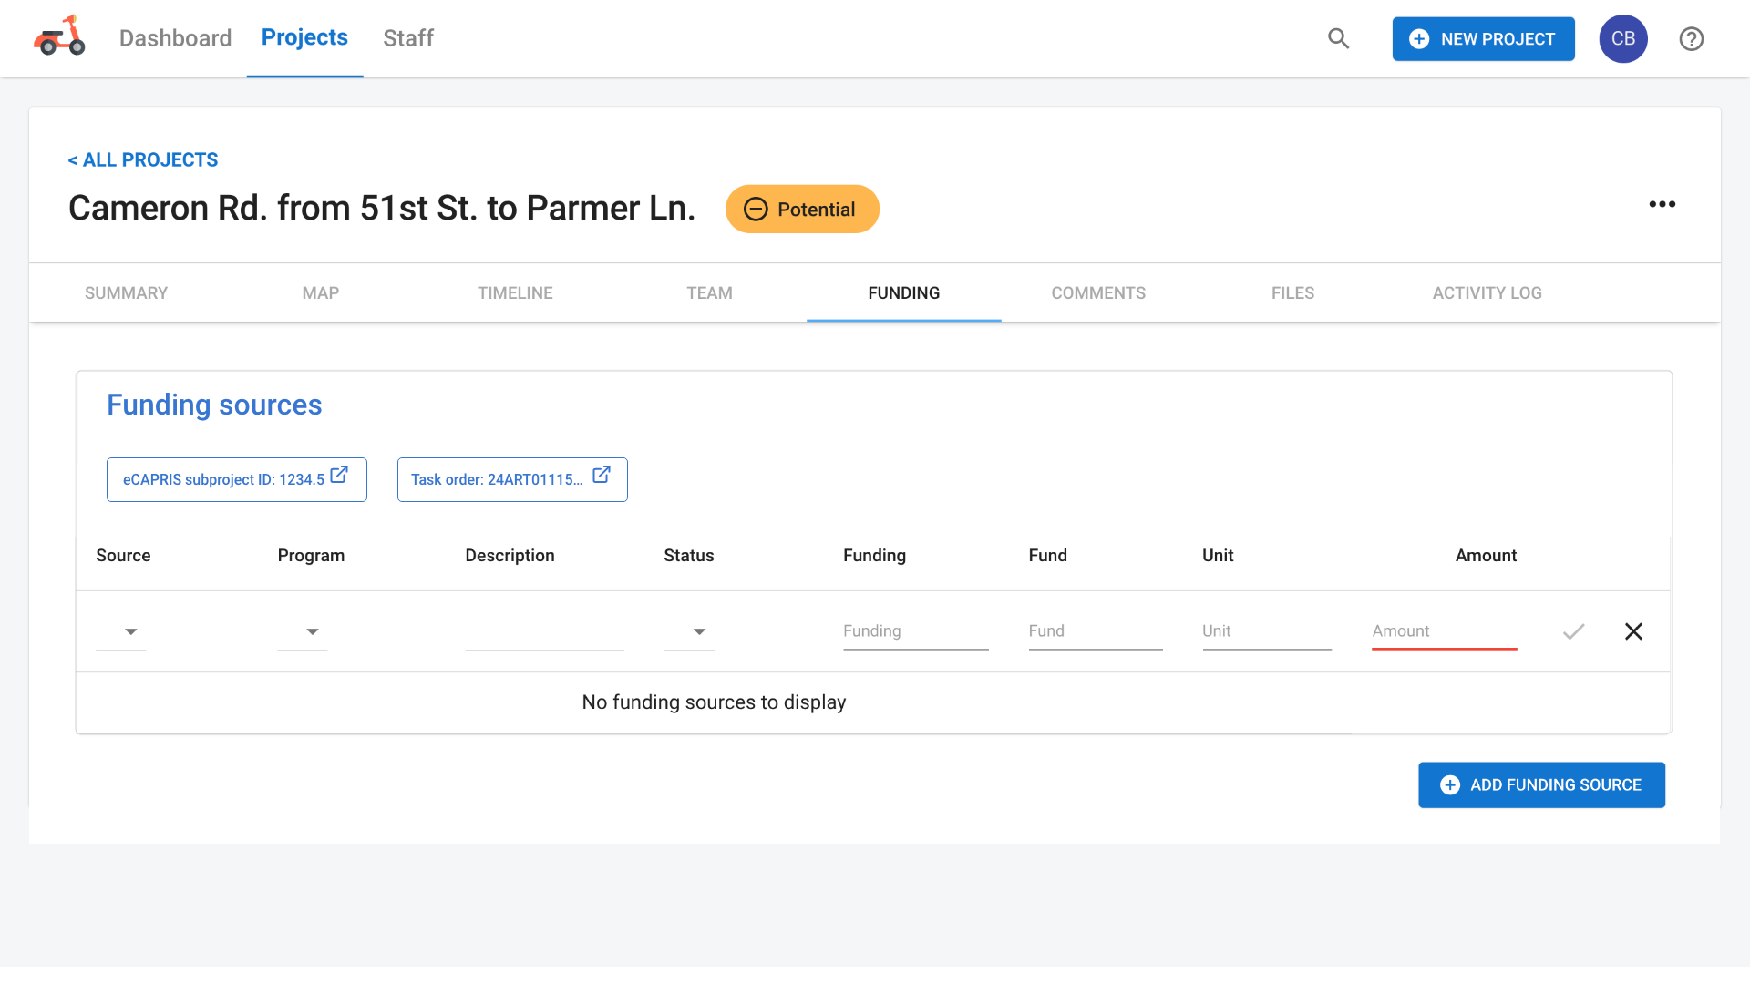Cancel the new funding row with X

pyautogui.click(x=1633, y=631)
